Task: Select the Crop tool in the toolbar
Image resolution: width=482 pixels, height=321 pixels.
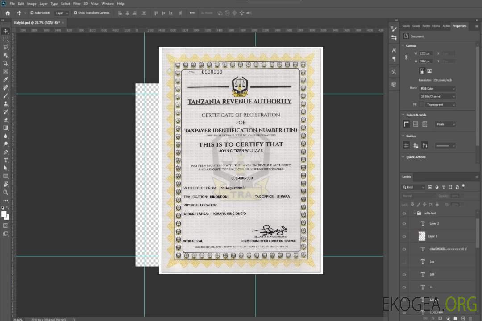Action: coord(6,63)
